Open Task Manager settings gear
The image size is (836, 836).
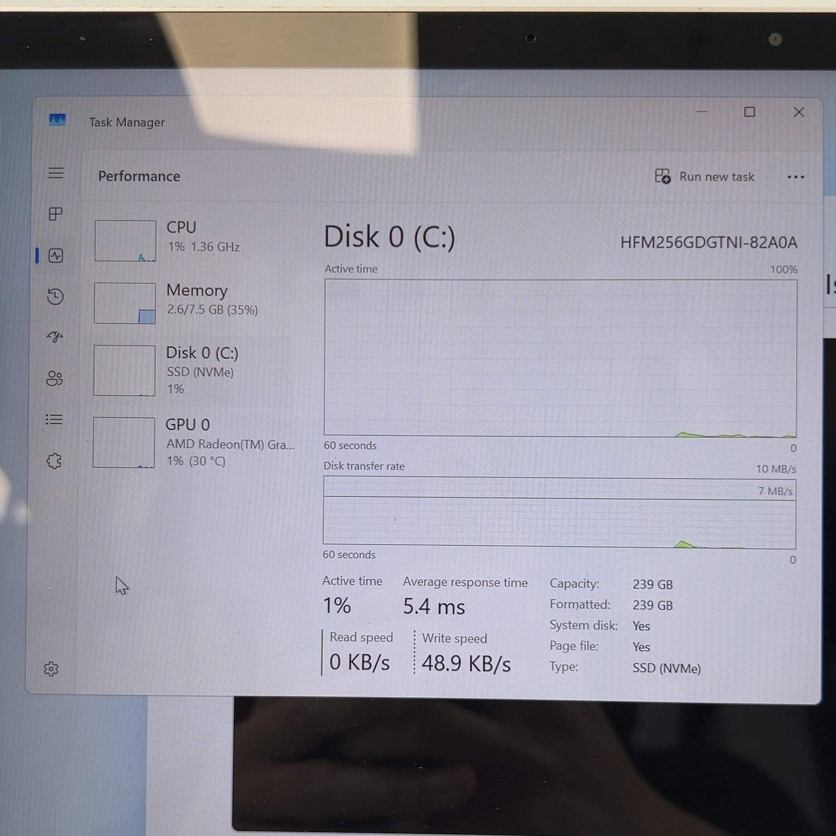(x=51, y=669)
